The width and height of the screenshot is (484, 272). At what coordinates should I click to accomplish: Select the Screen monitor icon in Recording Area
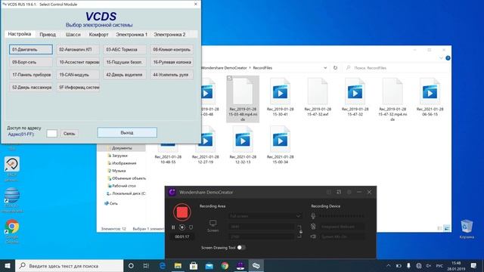point(213,224)
